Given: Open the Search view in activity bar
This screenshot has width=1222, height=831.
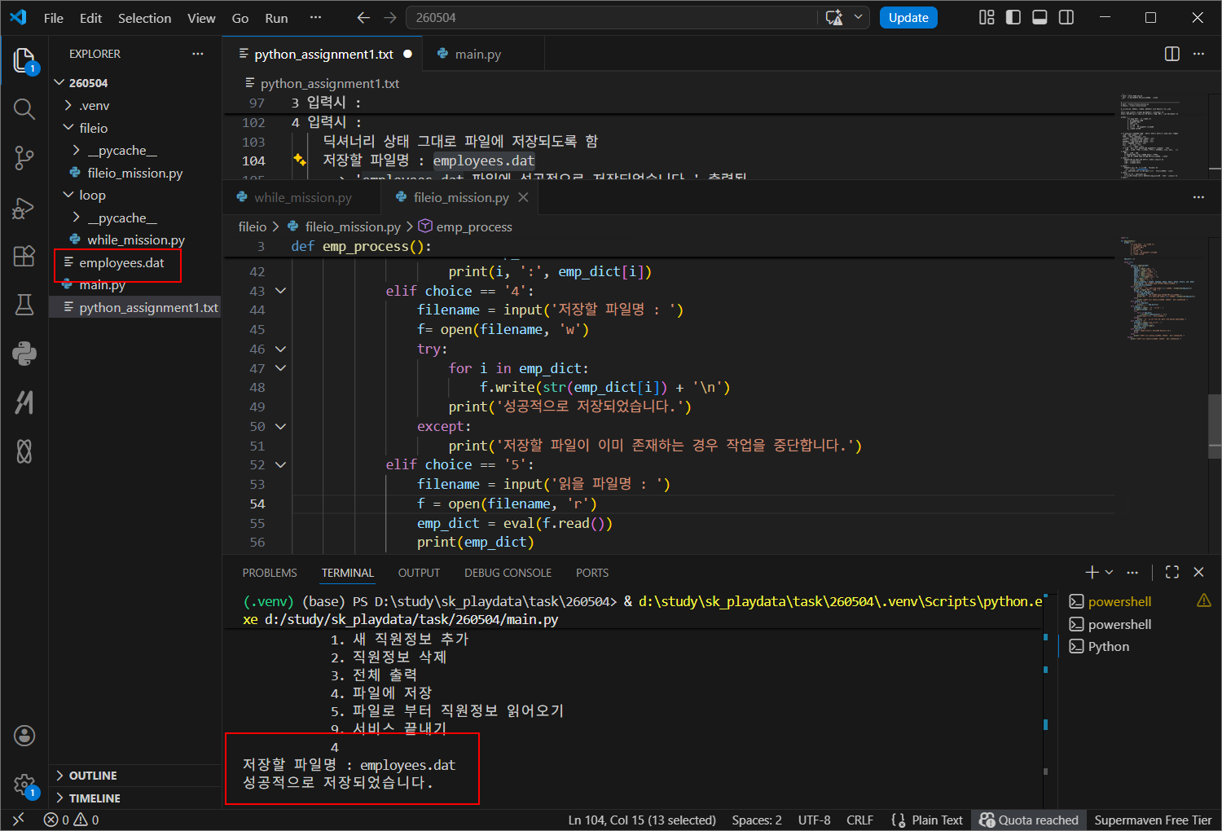Looking at the screenshot, I should click(x=24, y=109).
